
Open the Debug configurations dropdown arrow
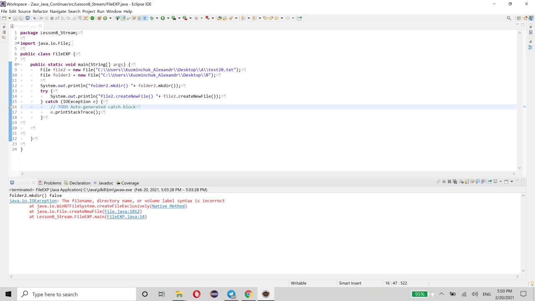click(x=157, y=18)
